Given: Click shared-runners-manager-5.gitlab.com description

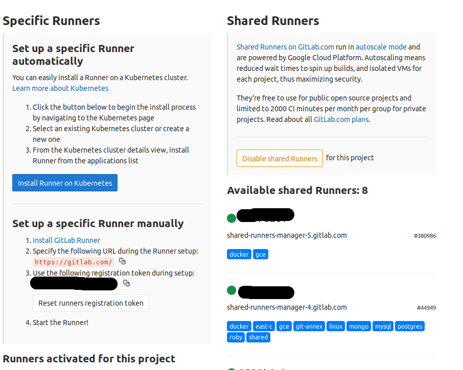Looking at the screenshot, I should tap(287, 235).
